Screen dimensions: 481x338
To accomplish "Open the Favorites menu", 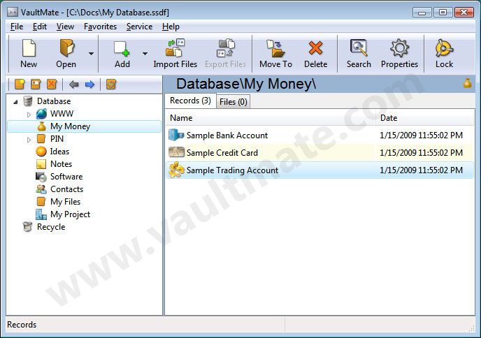I will (x=100, y=27).
